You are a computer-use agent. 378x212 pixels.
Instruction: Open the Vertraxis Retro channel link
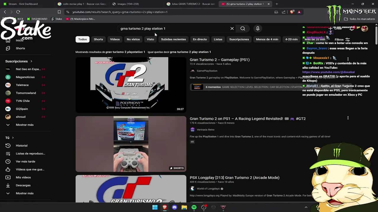pyautogui.click(x=206, y=130)
